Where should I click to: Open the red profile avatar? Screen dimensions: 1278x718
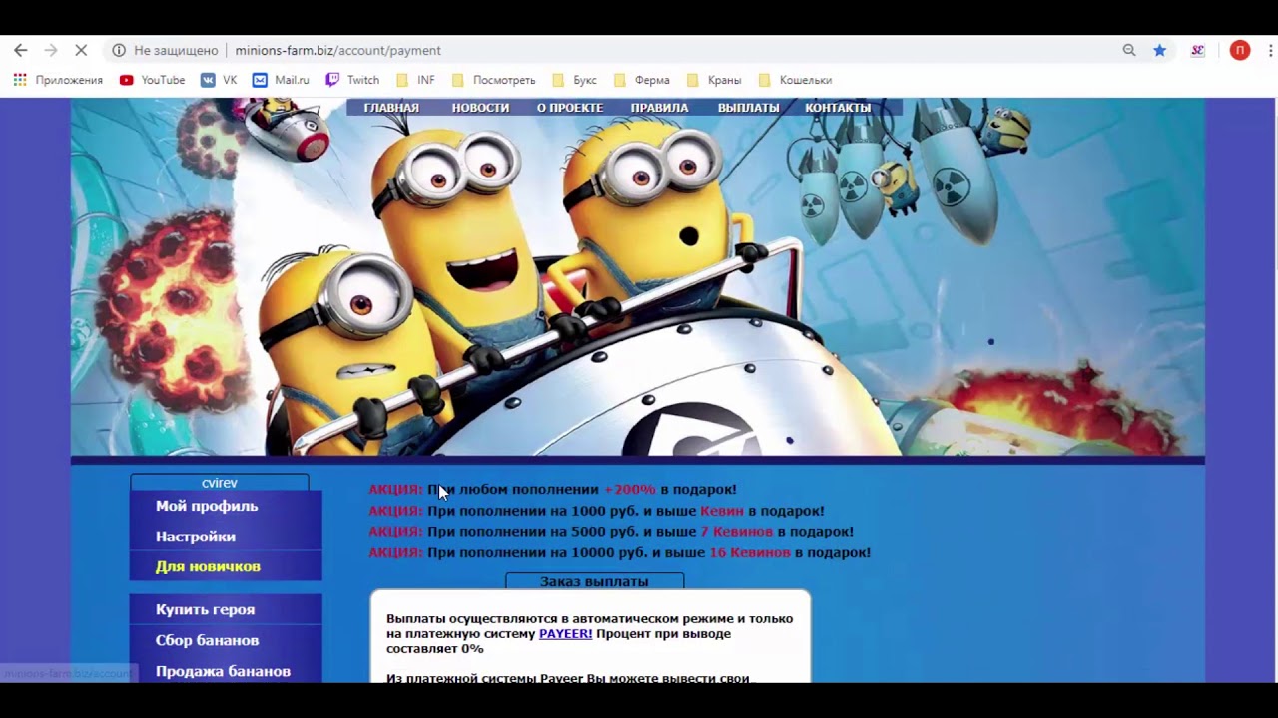point(1240,50)
